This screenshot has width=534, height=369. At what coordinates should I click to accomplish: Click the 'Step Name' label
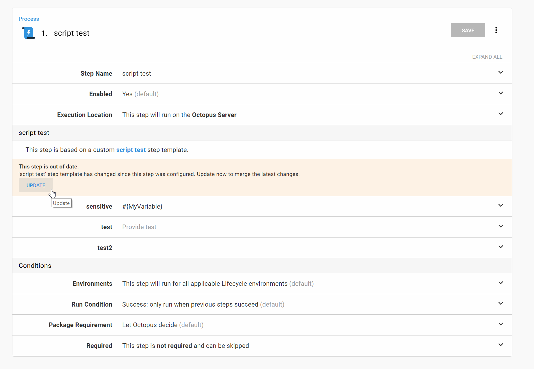coord(96,73)
